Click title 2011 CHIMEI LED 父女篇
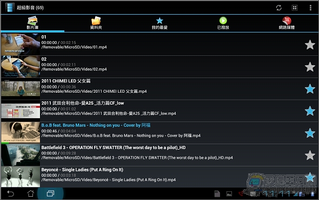The width and height of the screenshot is (319, 200). pyautogui.click(x=66, y=81)
